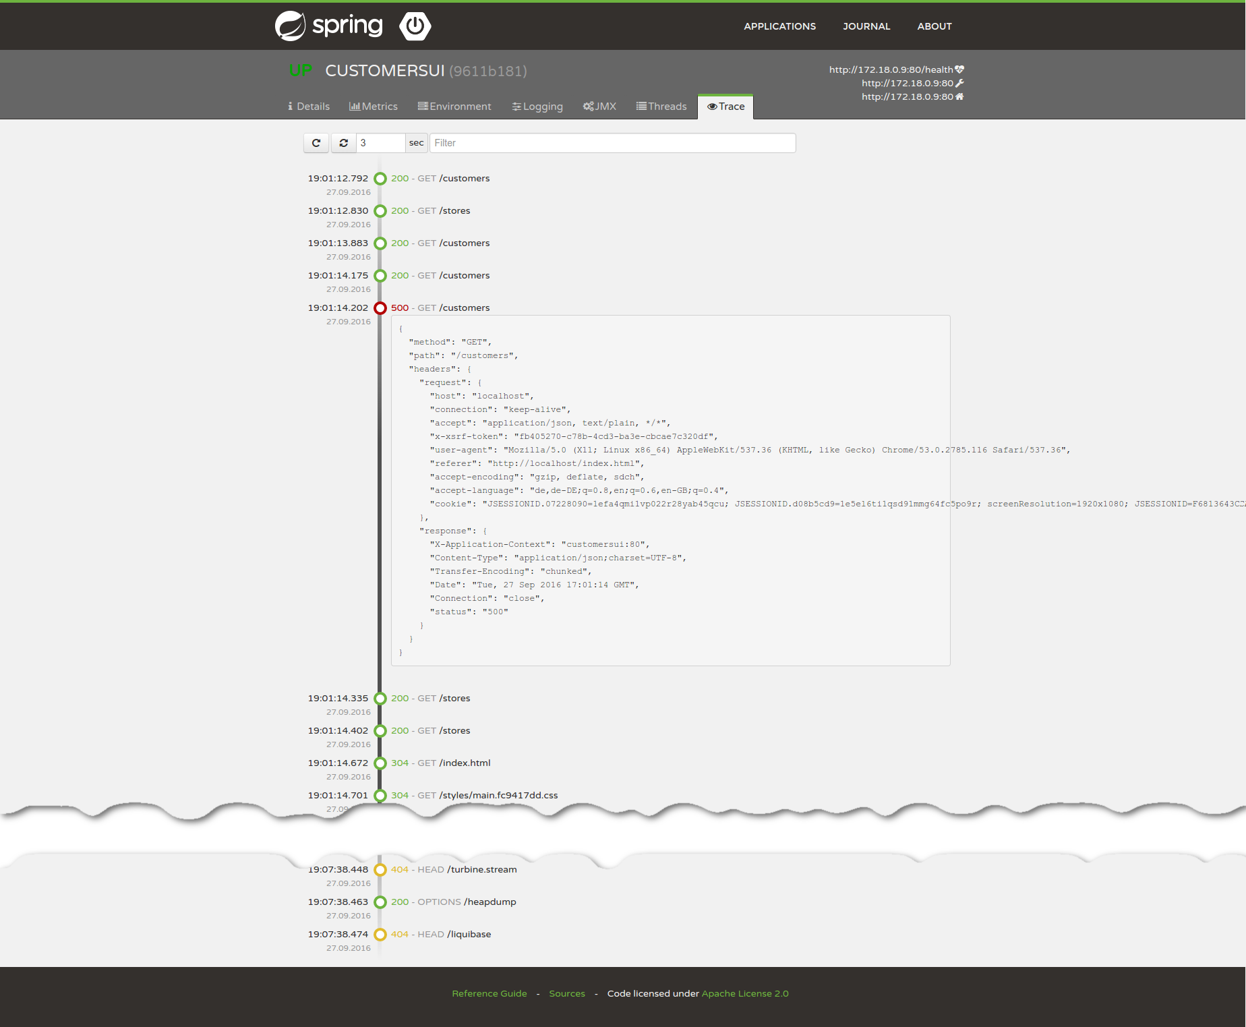Image resolution: width=1246 pixels, height=1027 pixels.
Task: Select the Threads tab
Action: [661, 107]
